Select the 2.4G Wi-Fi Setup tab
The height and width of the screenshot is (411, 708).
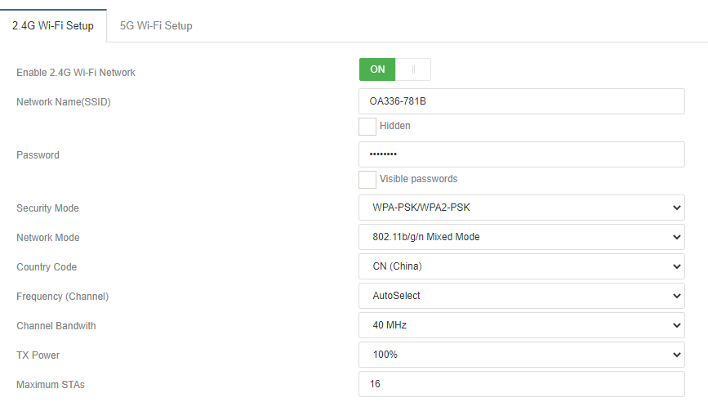click(53, 25)
